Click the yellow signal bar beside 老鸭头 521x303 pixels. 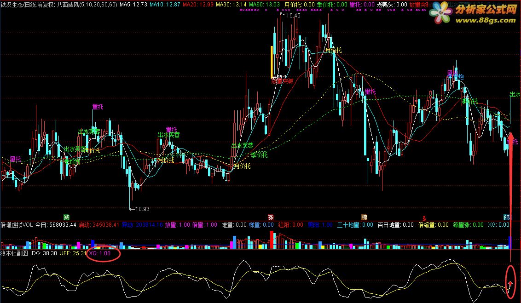click(272, 62)
